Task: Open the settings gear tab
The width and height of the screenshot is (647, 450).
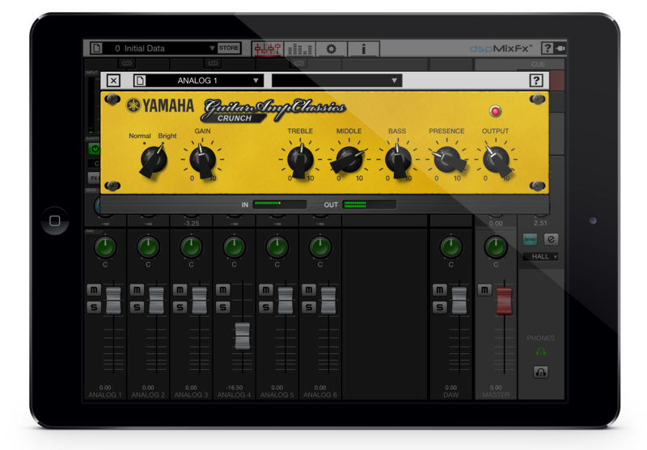Action: click(x=332, y=49)
